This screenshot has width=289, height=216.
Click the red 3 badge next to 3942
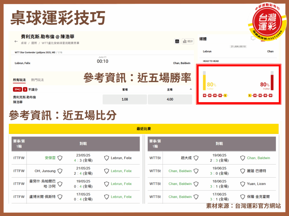tap(25, 89)
